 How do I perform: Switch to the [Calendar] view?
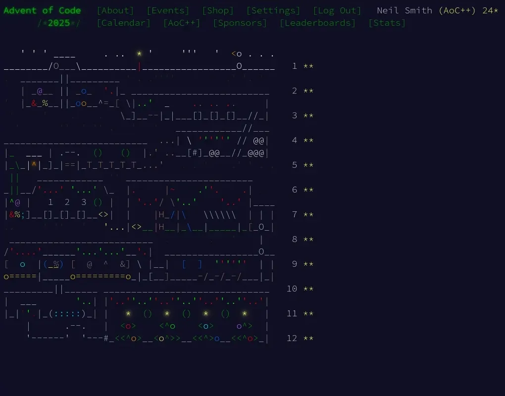[x=123, y=22]
